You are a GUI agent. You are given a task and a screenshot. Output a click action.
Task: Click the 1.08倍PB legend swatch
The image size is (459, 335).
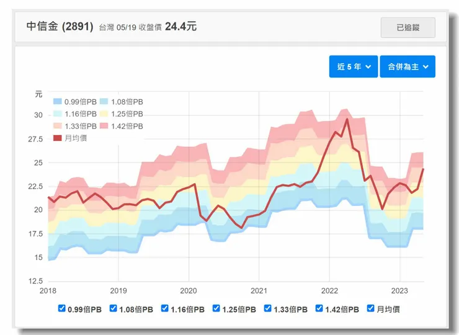coord(104,102)
